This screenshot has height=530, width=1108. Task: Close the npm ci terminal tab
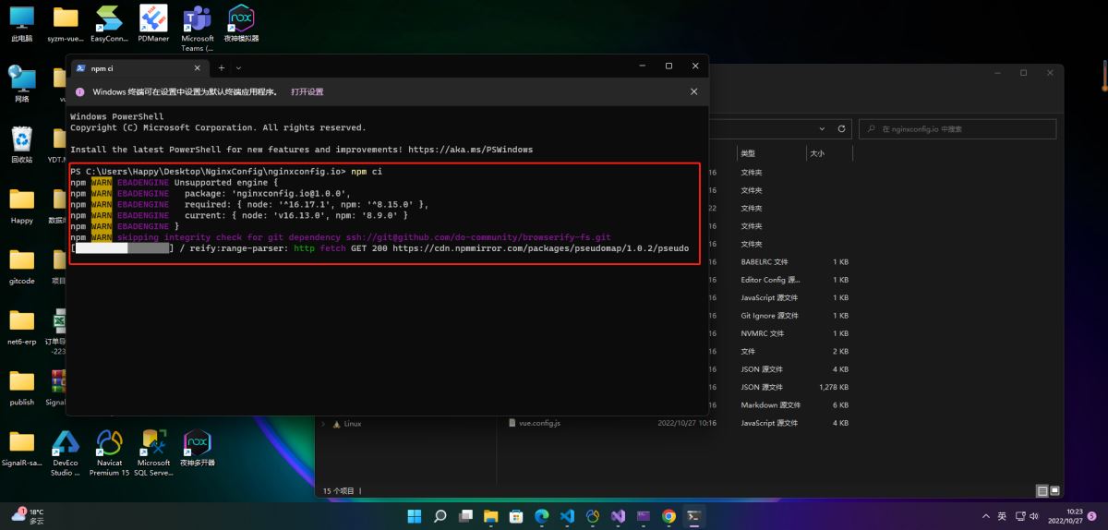197,67
